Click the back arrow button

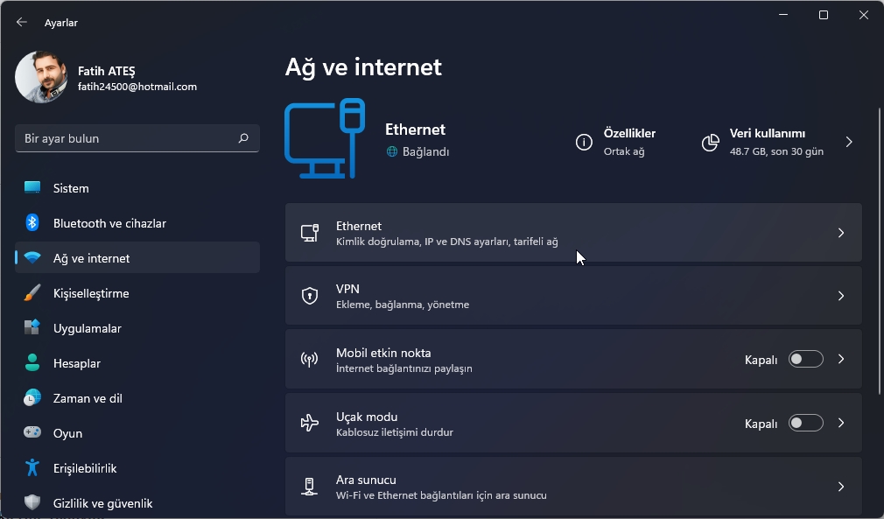[21, 22]
